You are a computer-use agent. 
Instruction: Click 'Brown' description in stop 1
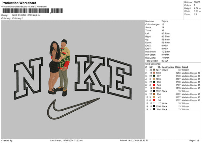(x=165, y=70)
